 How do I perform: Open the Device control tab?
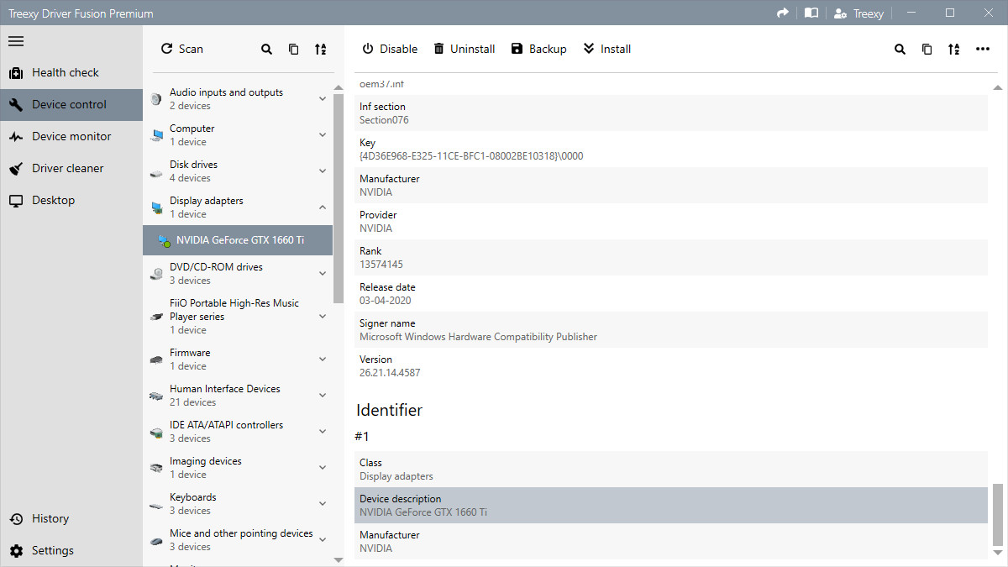coord(71,104)
